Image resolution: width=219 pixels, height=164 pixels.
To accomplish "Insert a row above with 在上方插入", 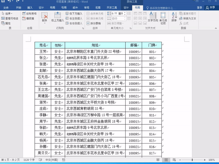I will (x=57, y=19).
